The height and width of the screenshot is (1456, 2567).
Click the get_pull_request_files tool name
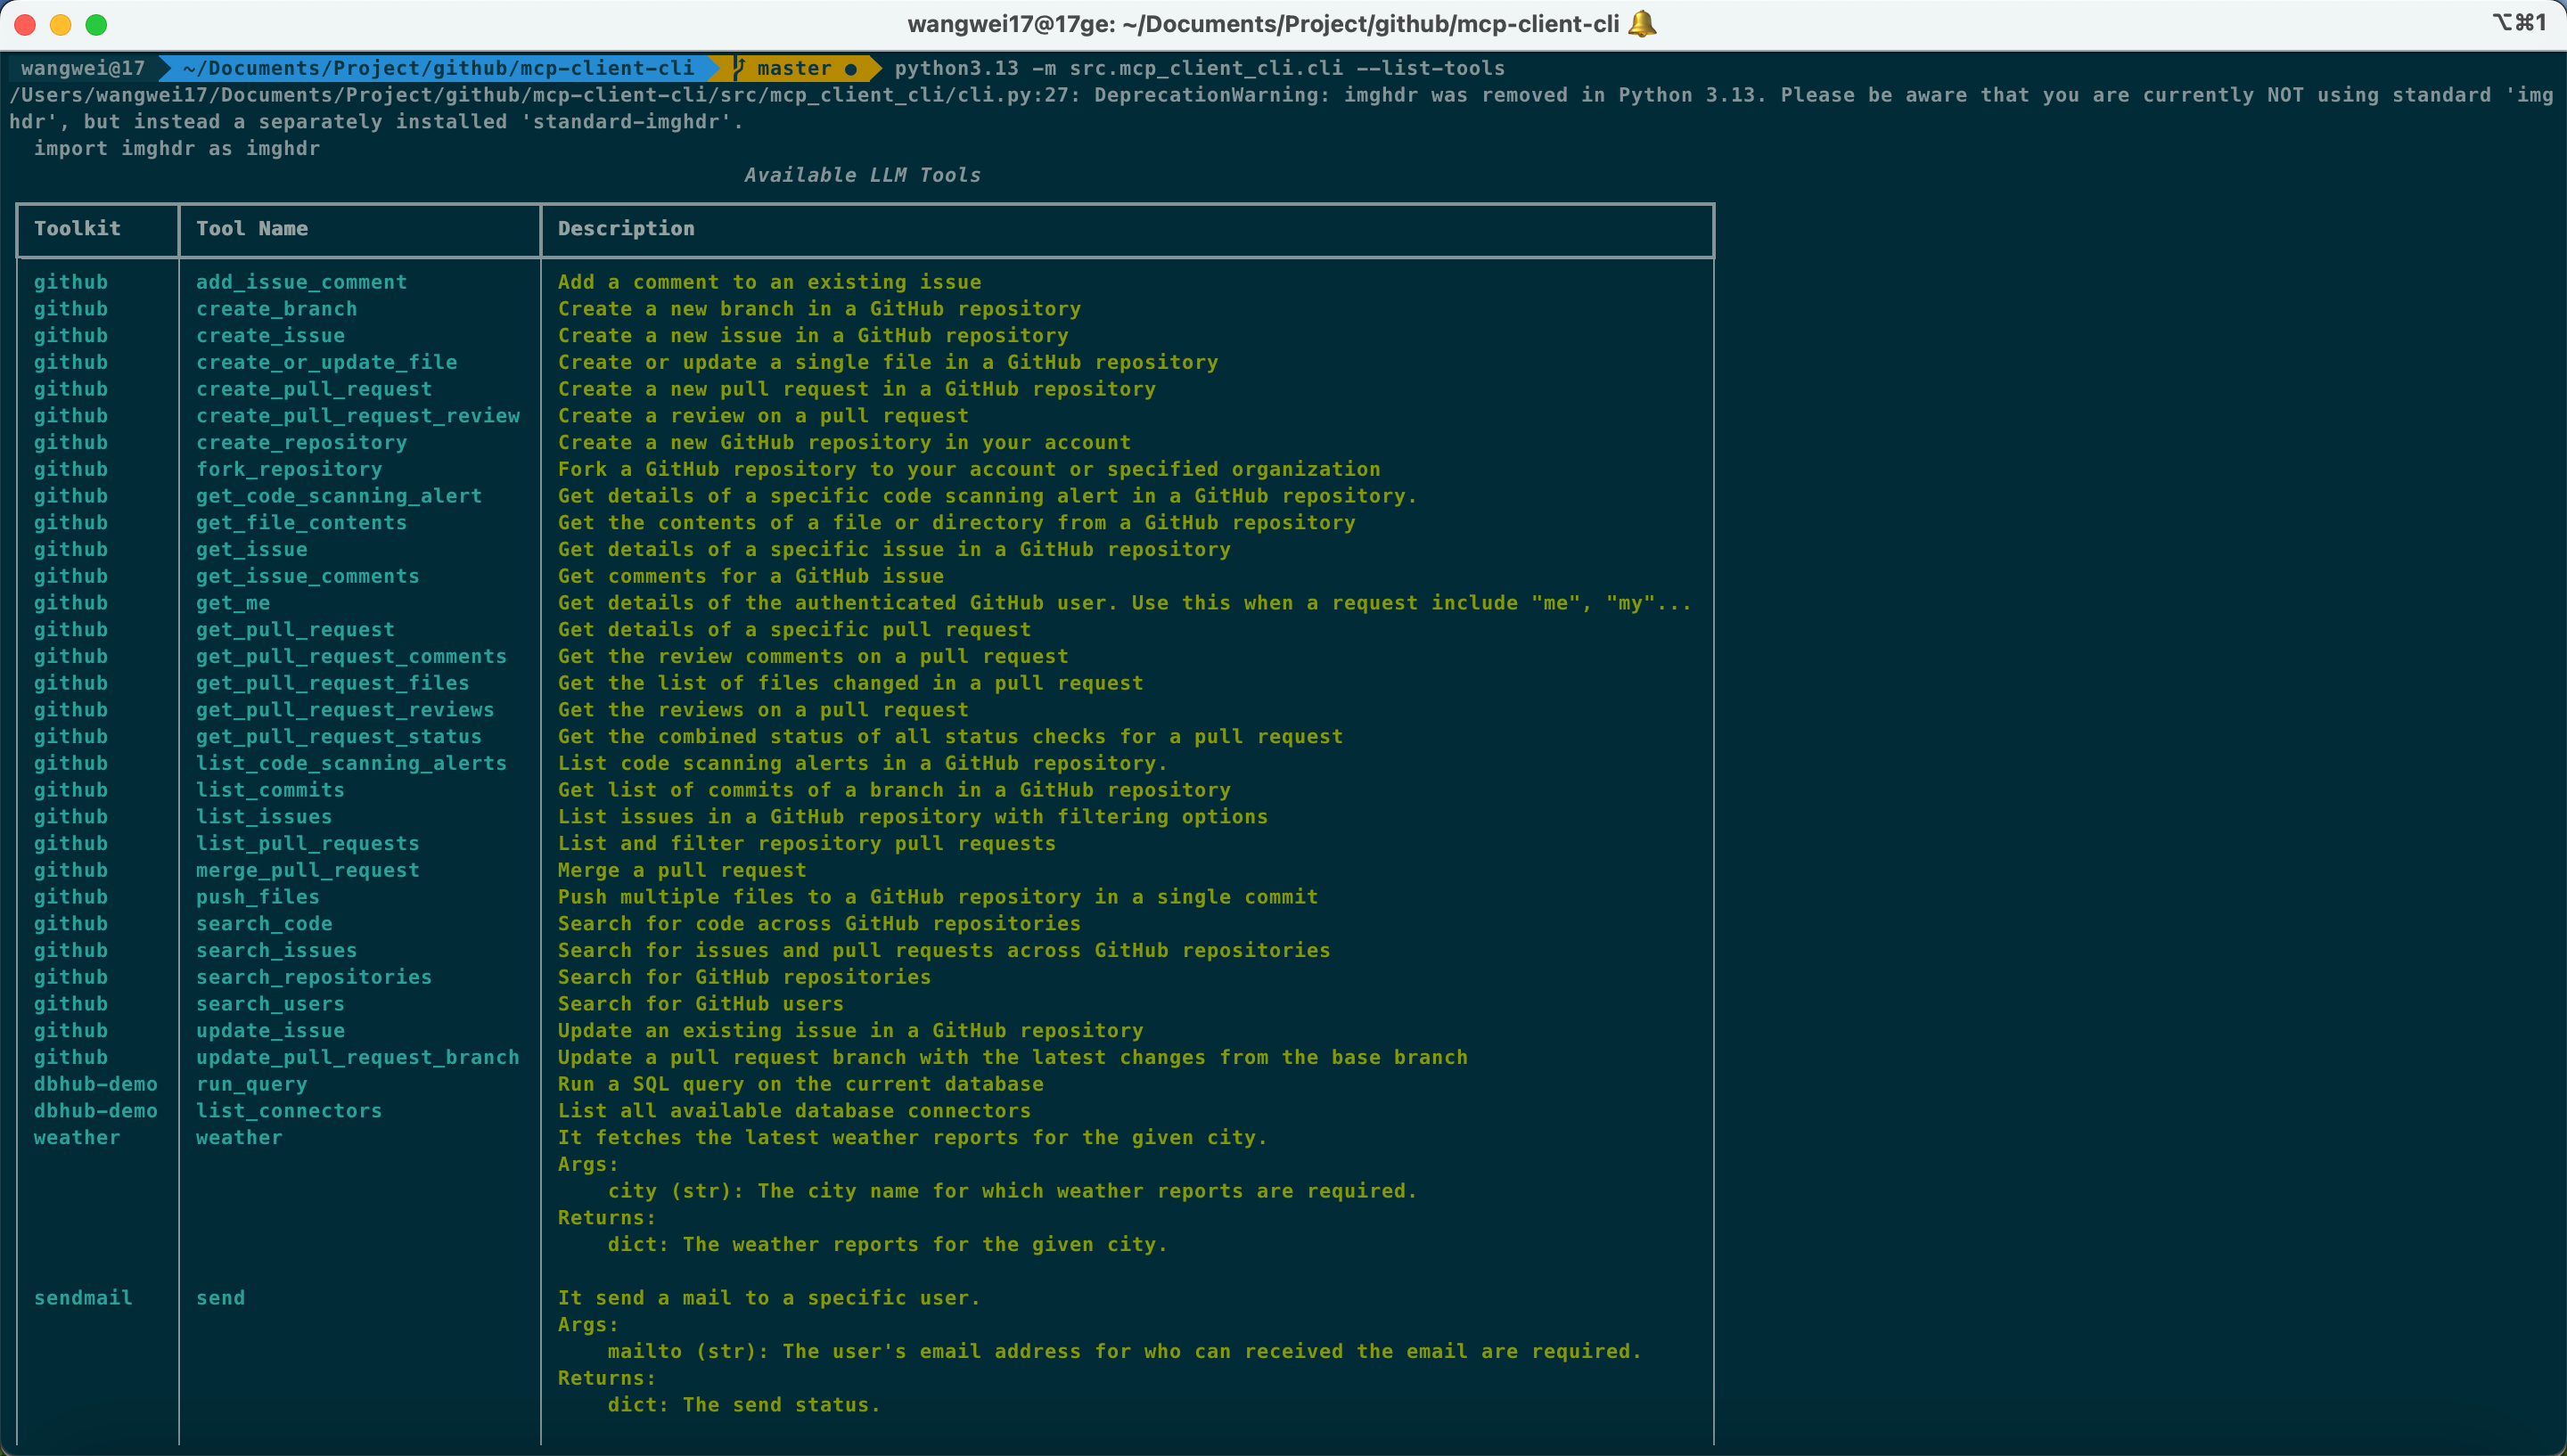(x=333, y=683)
